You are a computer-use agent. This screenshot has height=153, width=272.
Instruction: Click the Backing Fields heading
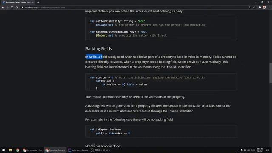click(x=99, y=49)
